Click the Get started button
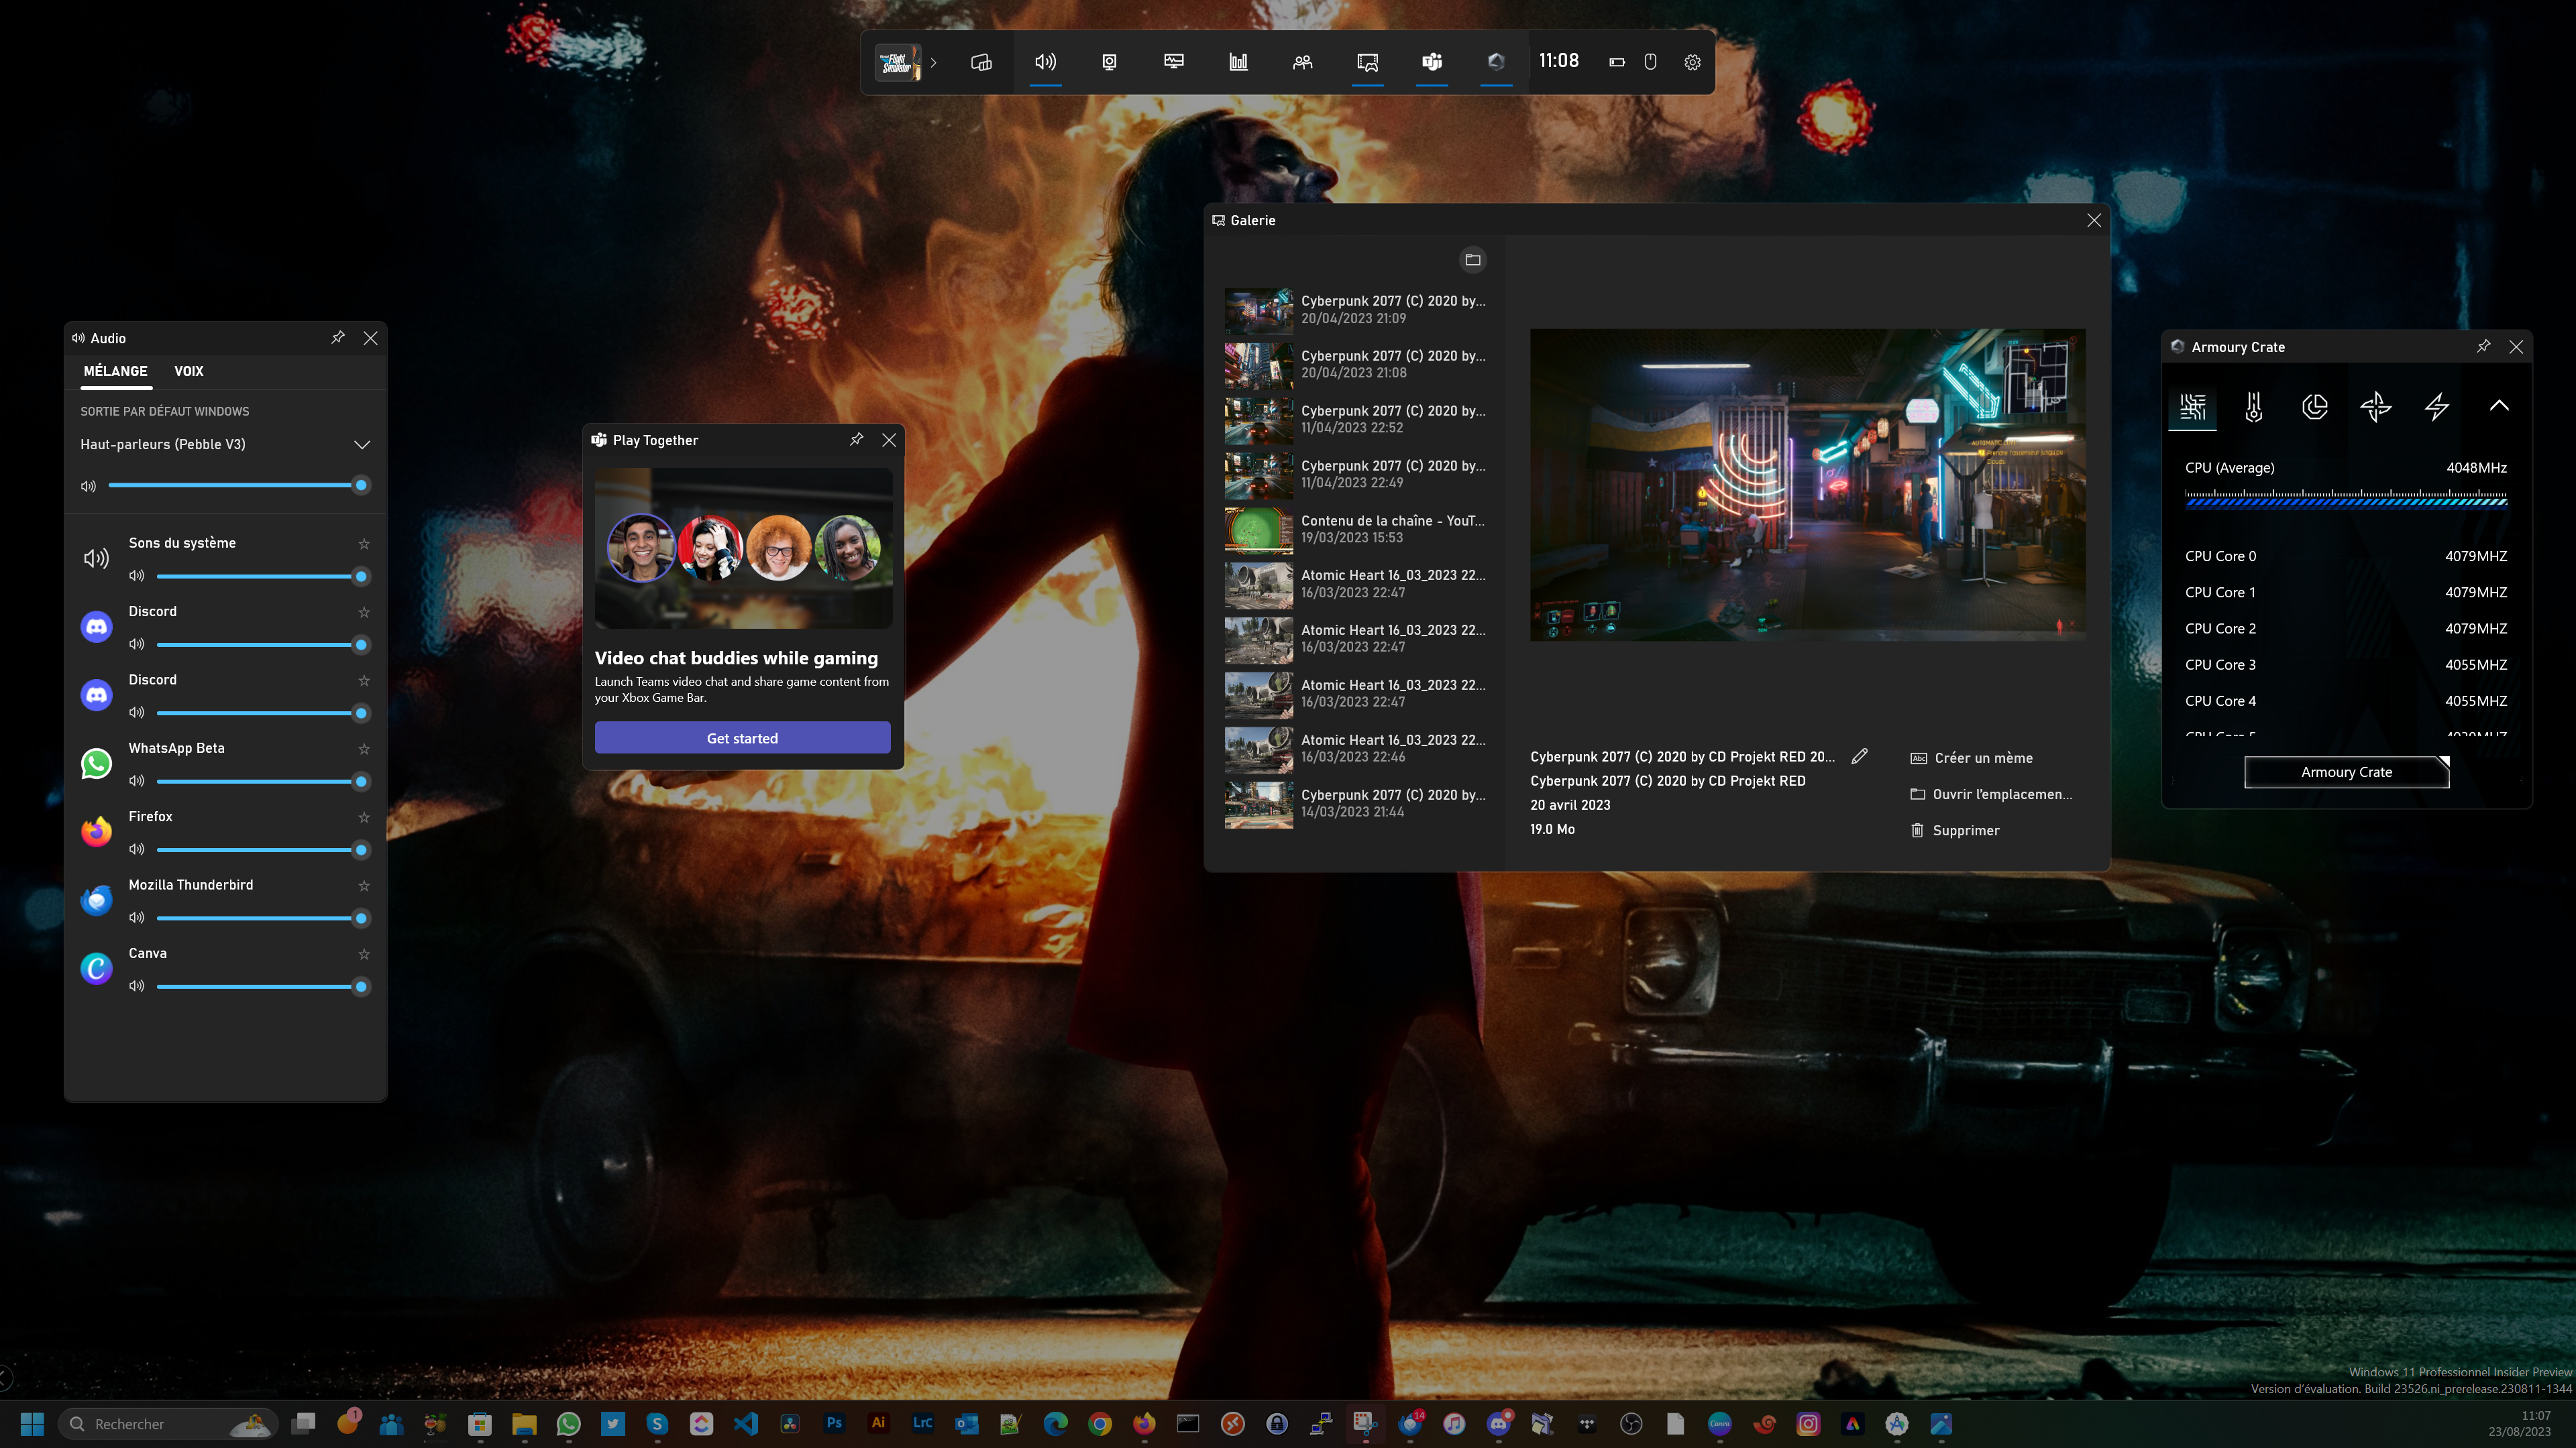Viewport: 2576px width, 1448px height. [x=742, y=739]
